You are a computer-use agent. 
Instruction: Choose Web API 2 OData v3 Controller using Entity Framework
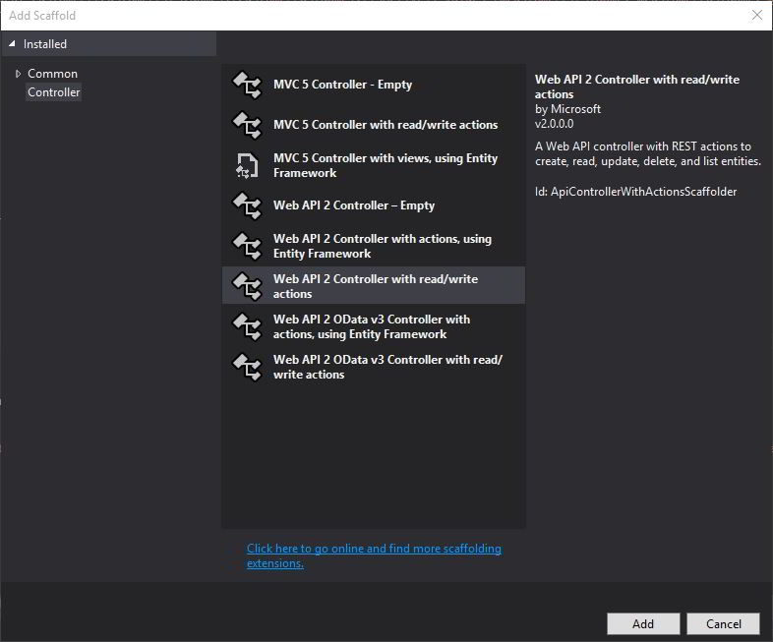[x=373, y=326]
